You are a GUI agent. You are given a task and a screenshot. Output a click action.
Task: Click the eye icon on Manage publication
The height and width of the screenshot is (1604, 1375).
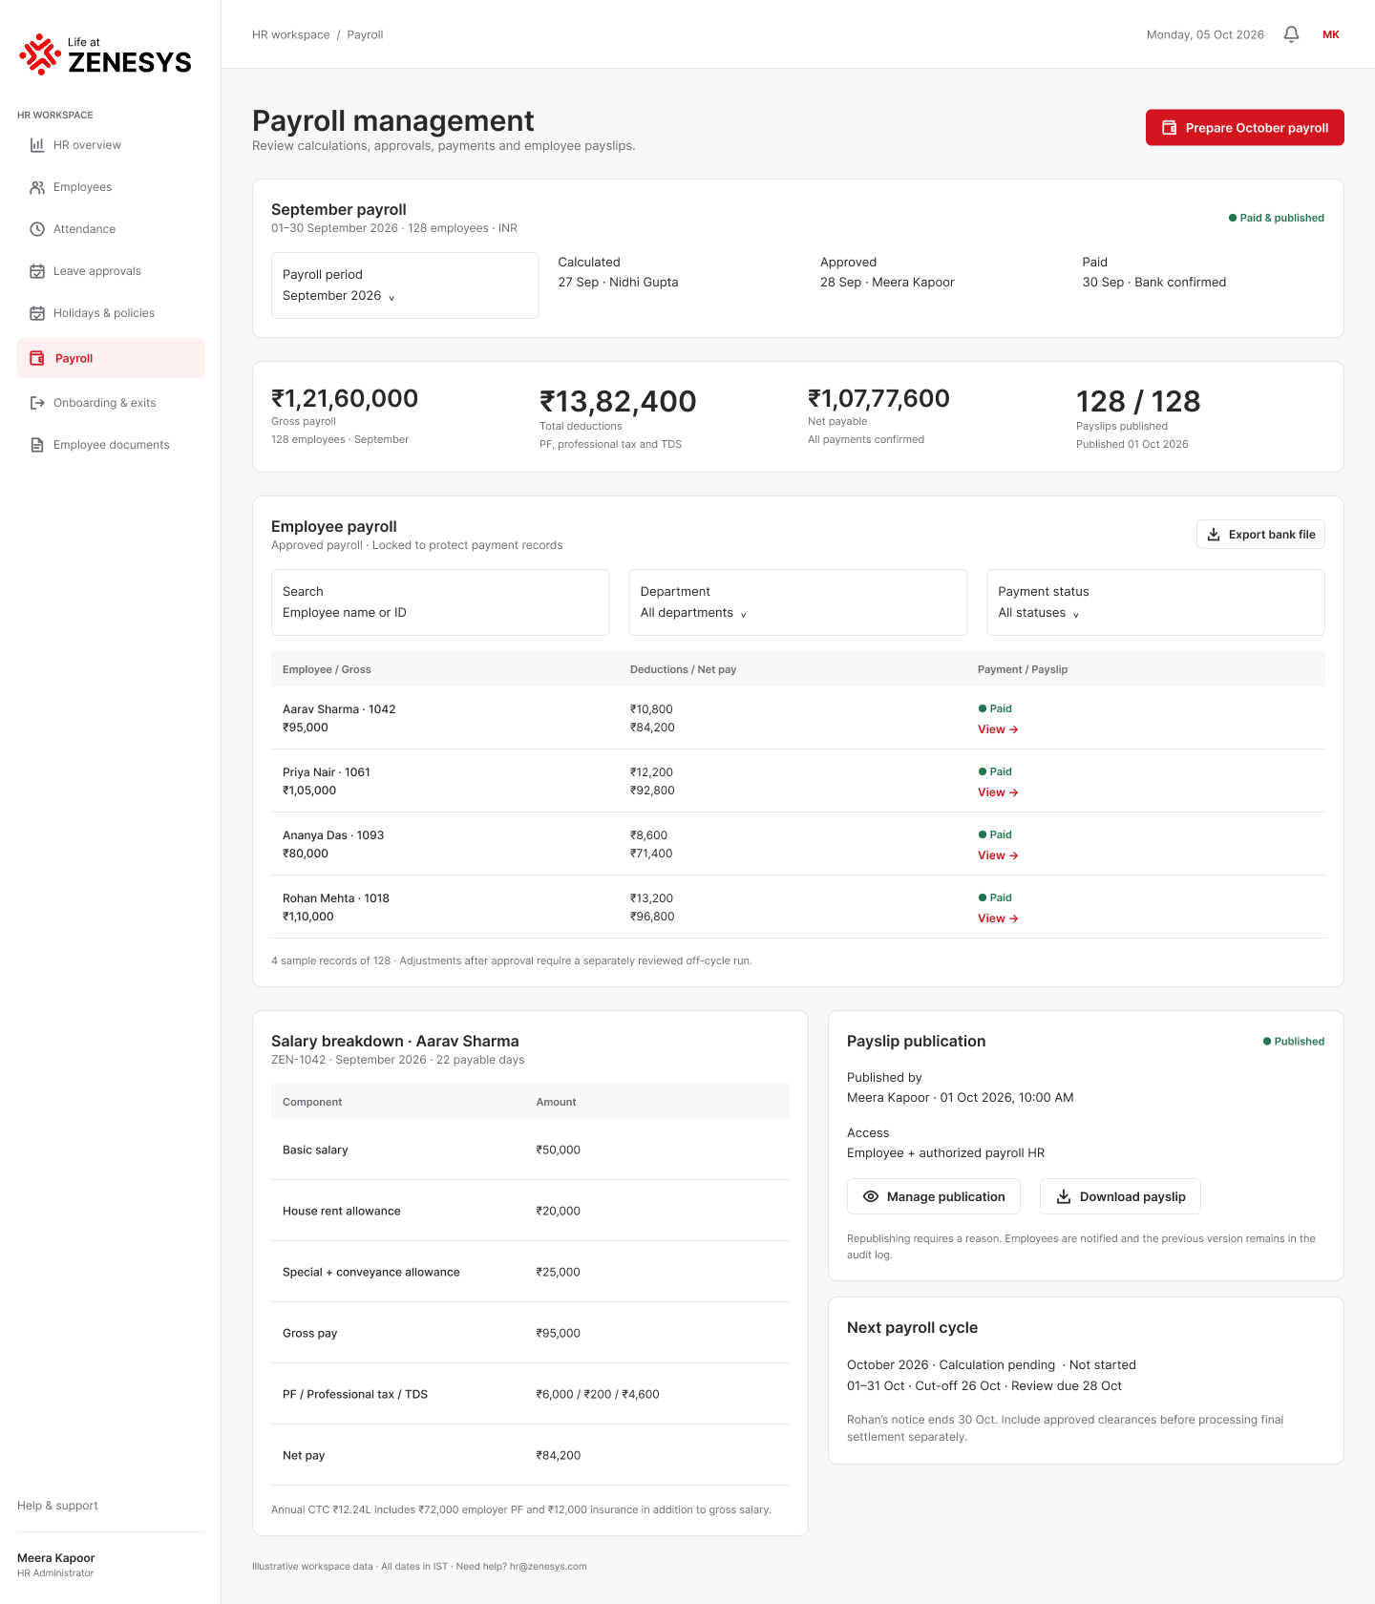871,1196
